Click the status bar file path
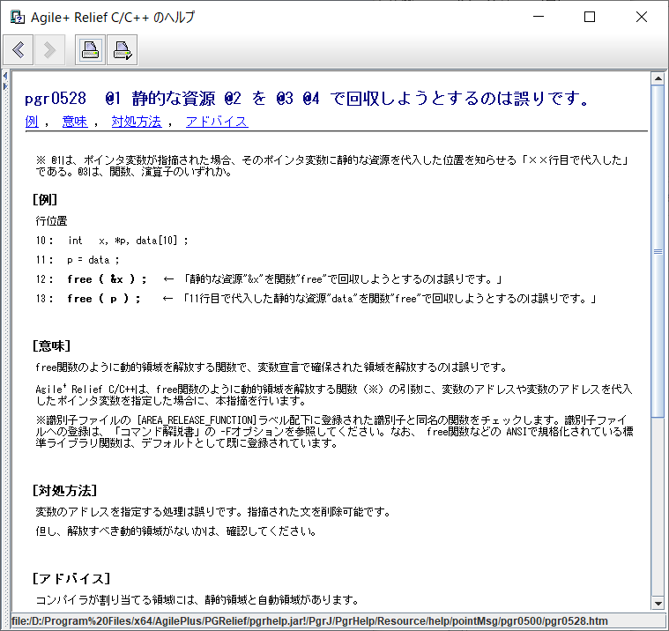This screenshot has width=669, height=631. [x=309, y=621]
